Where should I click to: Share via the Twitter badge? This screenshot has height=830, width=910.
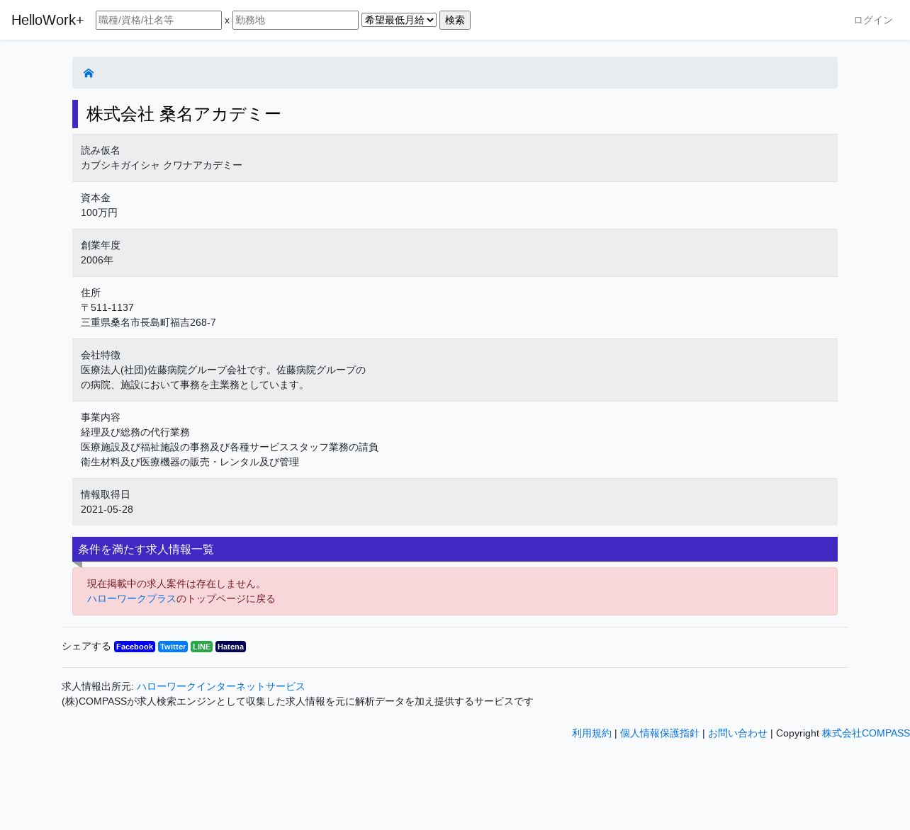coord(173,647)
